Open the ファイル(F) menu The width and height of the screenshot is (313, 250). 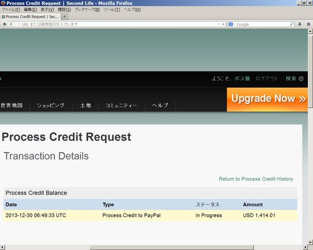(x=11, y=10)
